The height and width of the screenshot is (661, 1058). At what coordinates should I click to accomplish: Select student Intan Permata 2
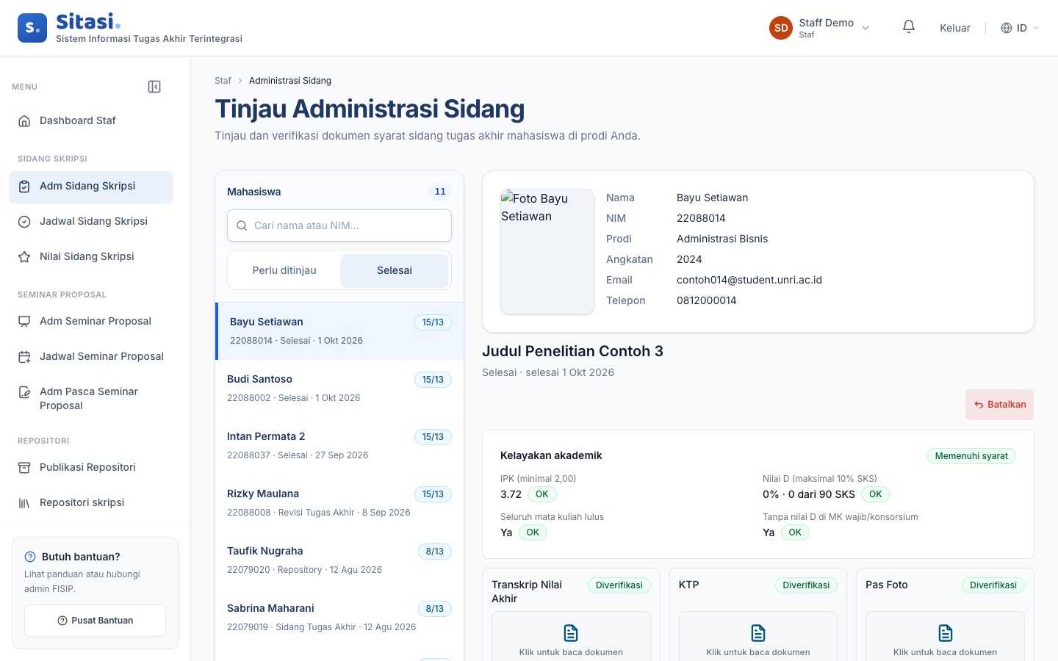[339, 446]
